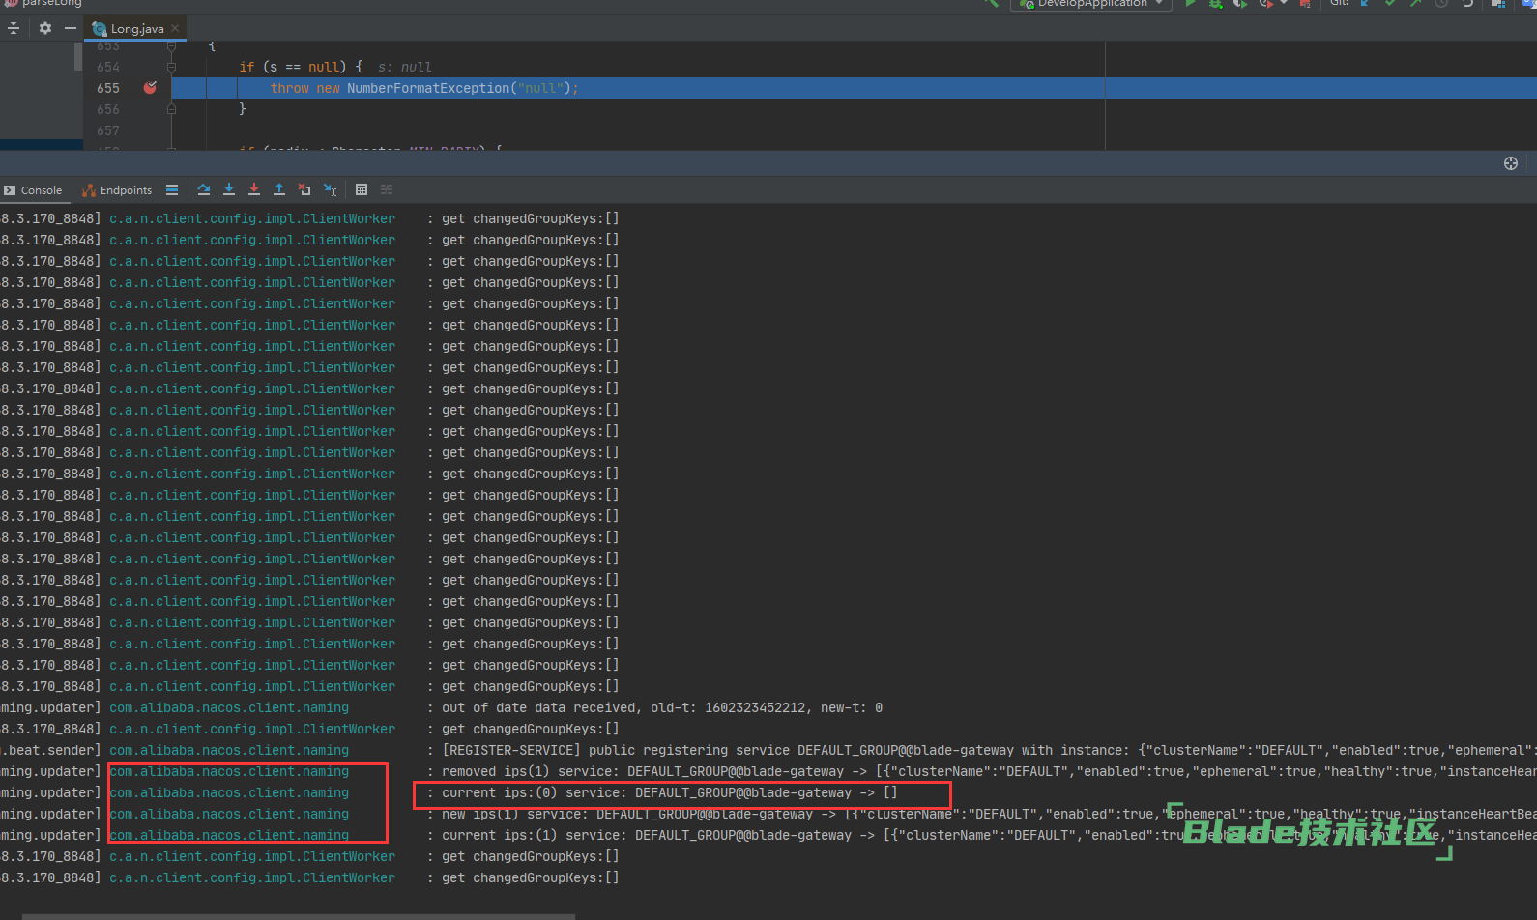The width and height of the screenshot is (1537, 920).
Task: Click the 'out of date data received' log line
Action: 662,707
